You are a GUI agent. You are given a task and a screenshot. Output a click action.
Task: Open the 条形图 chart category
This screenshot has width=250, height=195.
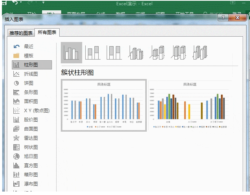[x=31, y=92]
